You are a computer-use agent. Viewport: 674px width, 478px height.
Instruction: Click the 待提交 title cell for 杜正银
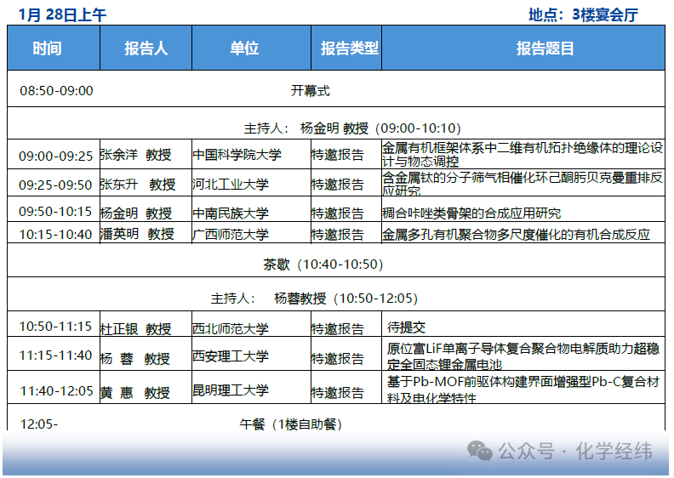coord(407,327)
